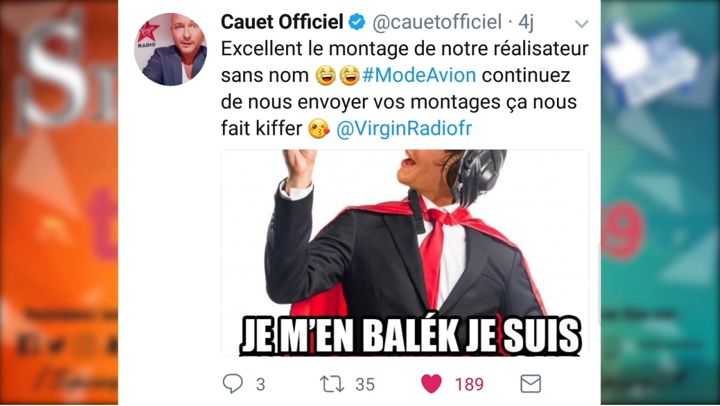
Task: Unlike the tweet via the red heart
Action: tap(432, 384)
